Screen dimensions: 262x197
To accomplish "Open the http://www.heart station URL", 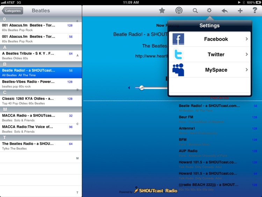I will click(151, 56).
